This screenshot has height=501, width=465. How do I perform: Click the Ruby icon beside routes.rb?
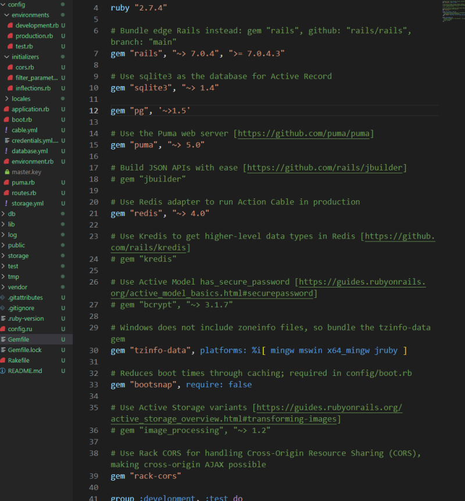[6, 193]
